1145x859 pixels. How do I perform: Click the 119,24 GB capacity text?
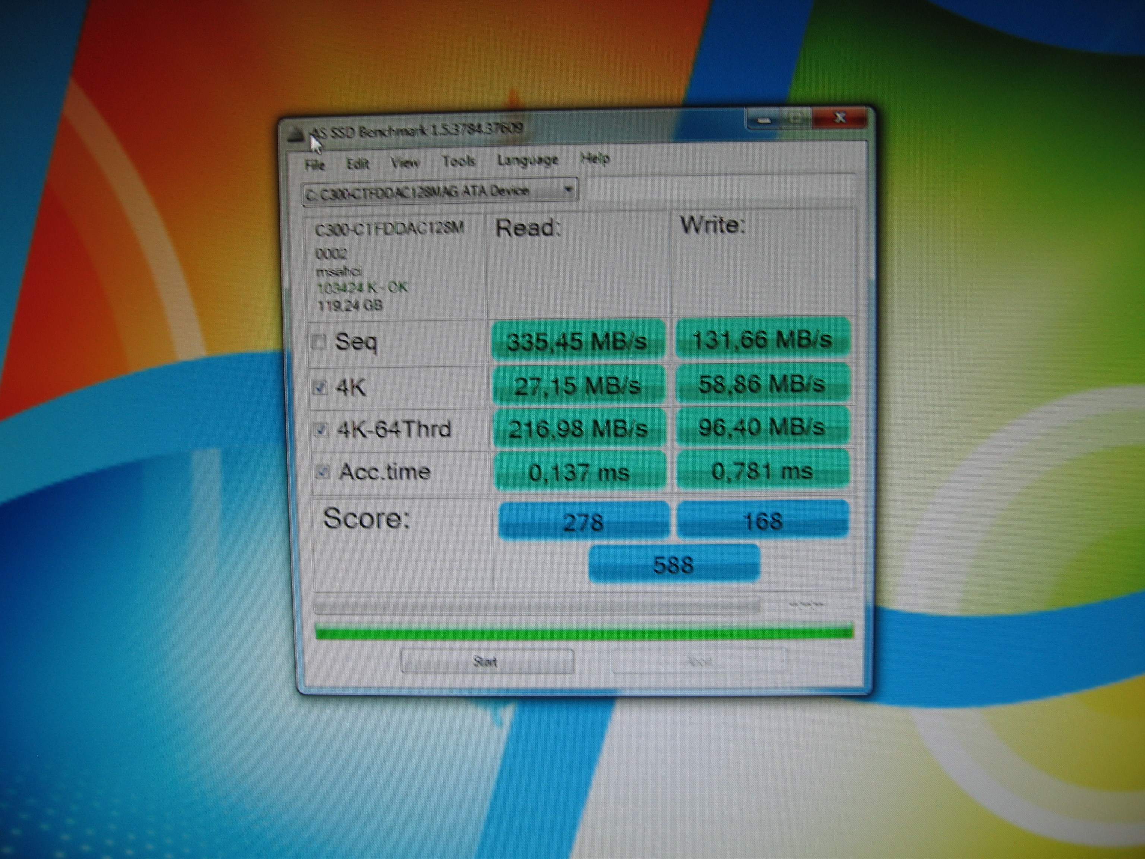(350, 305)
